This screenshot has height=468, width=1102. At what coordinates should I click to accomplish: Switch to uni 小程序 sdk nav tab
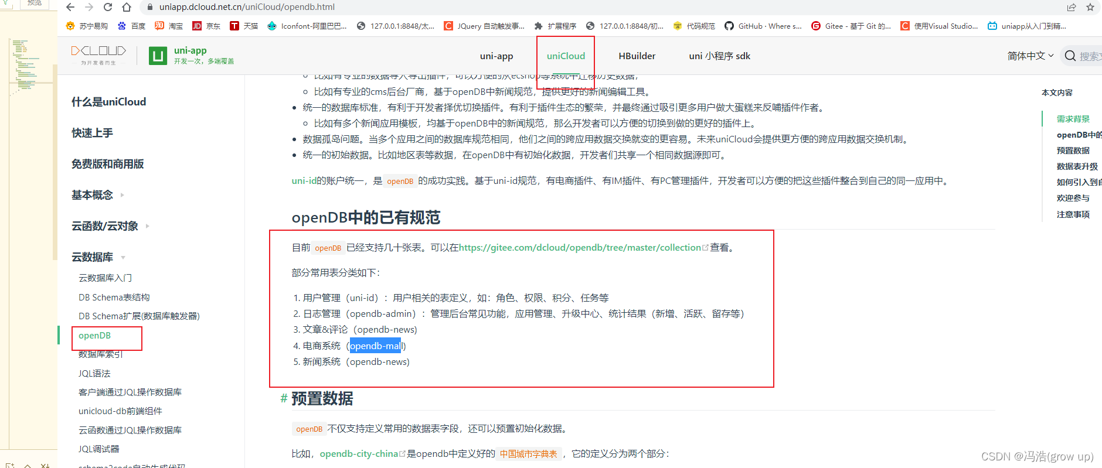pos(720,56)
